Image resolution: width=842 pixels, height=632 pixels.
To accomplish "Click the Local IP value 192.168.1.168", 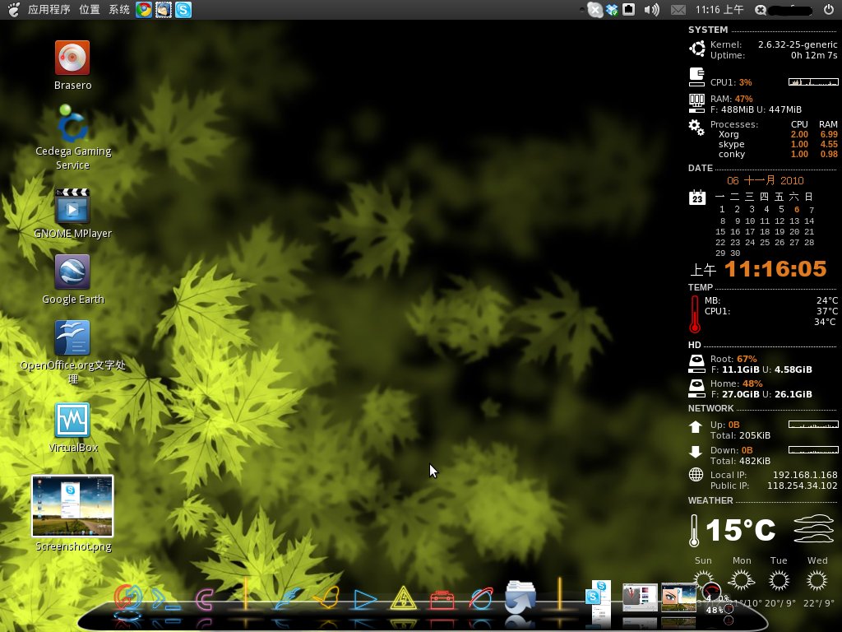I will click(805, 475).
